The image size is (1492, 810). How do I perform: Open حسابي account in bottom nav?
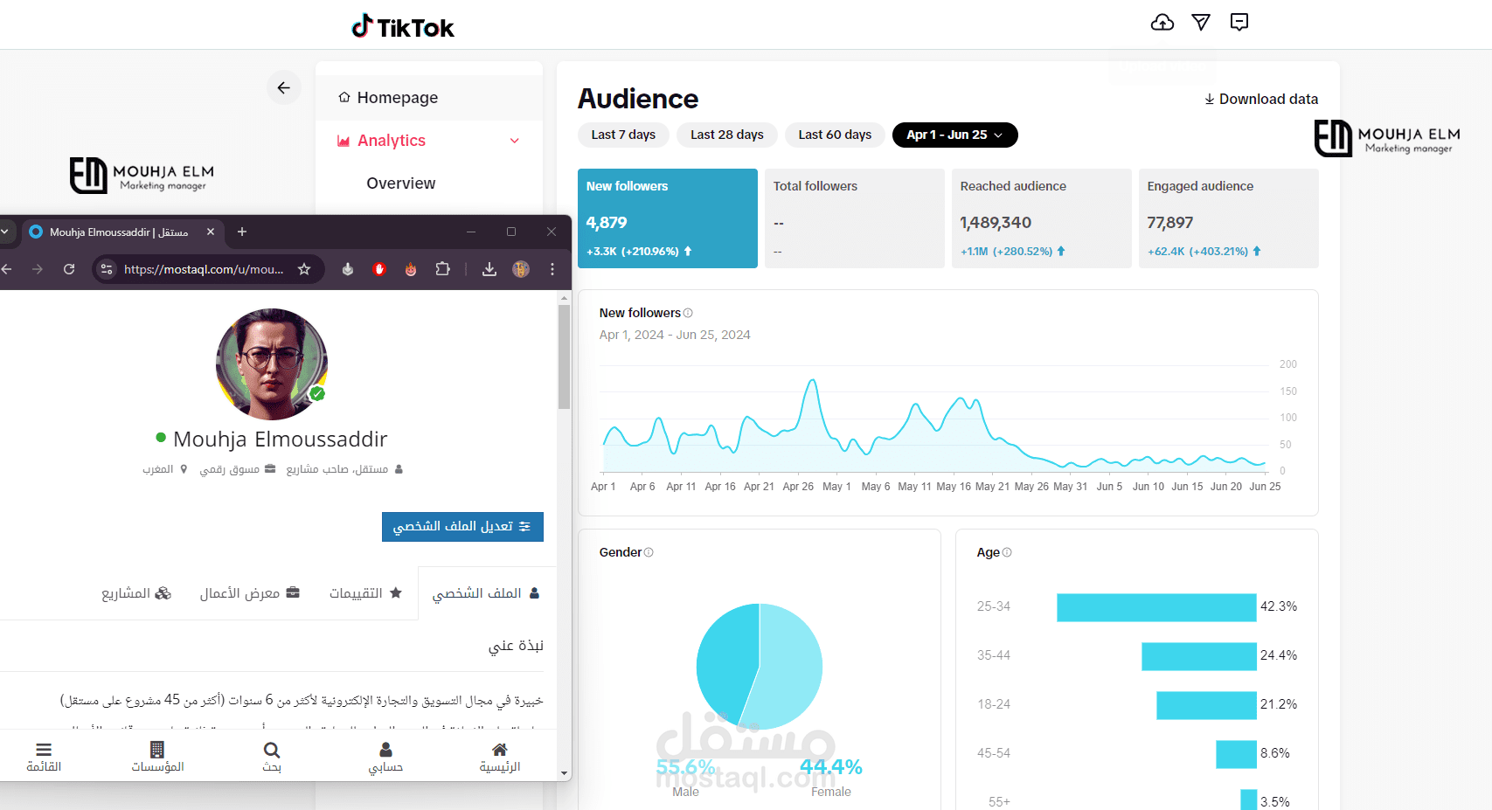pos(385,757)
